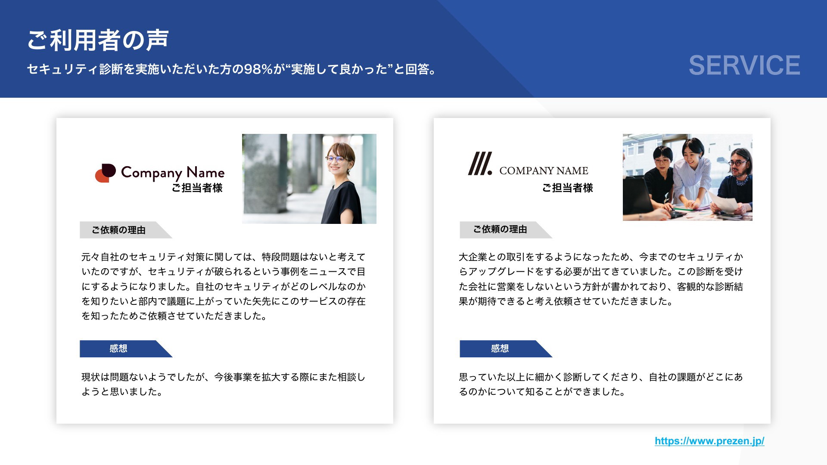Click the subtitle mentioning 98%
This screenshot has width=827, height=465.
pyautogui.click(x=233, y=69)
